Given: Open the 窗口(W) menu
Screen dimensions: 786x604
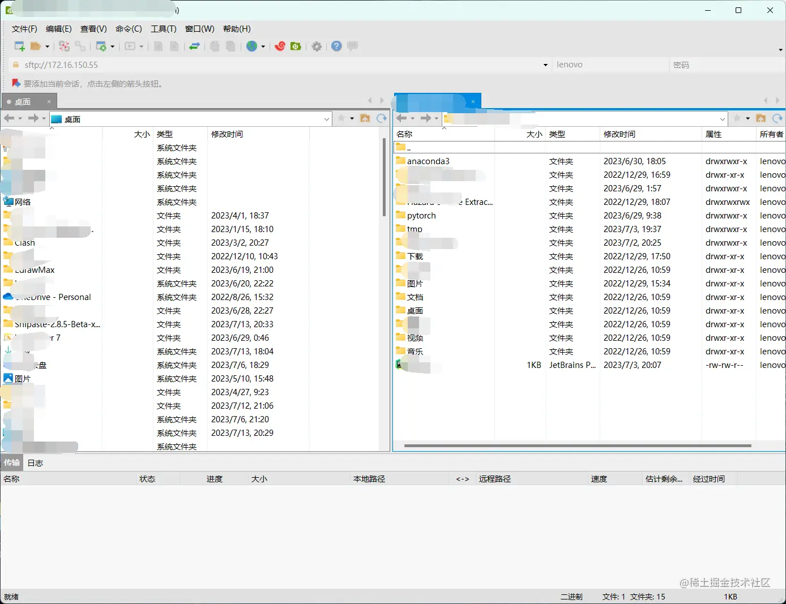Looking at the screenshot, I should click(x=200, y=29).
